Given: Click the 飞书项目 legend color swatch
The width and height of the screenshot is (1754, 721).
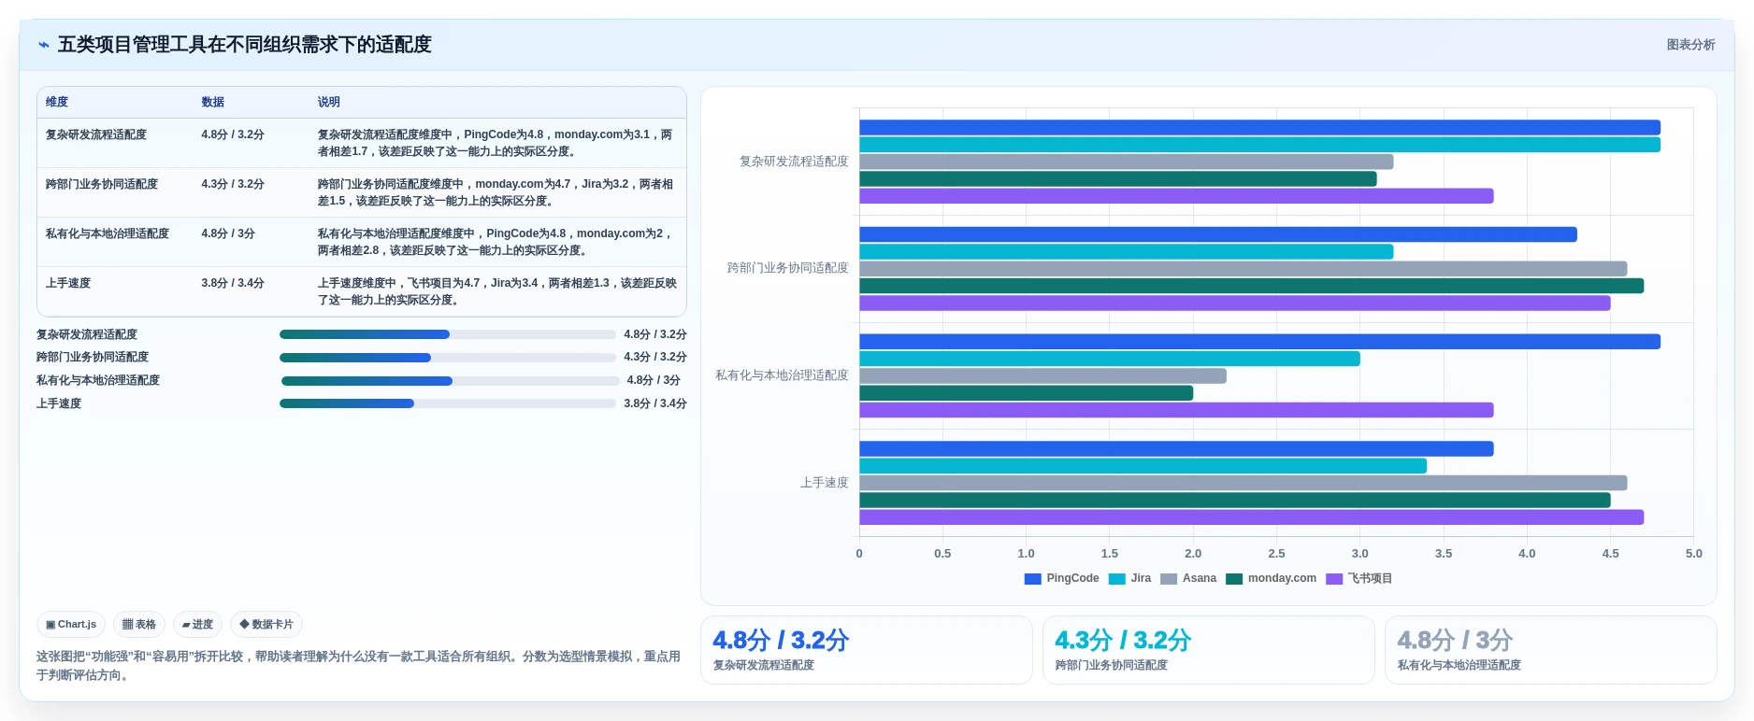Looking at the screenshot, I should (1334, 579).
